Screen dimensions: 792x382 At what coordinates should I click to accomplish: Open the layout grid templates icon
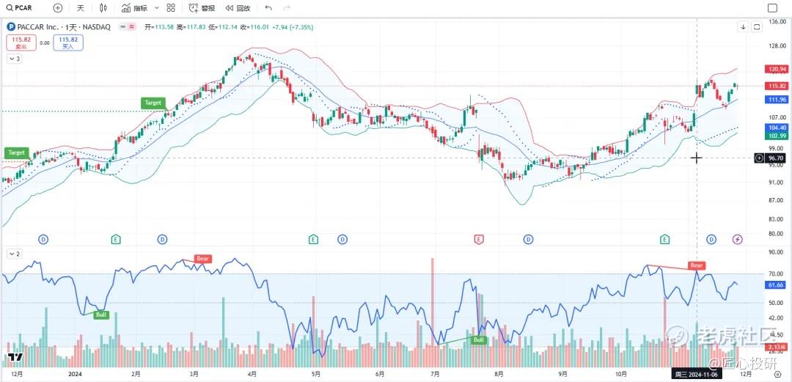pos(171,7)
